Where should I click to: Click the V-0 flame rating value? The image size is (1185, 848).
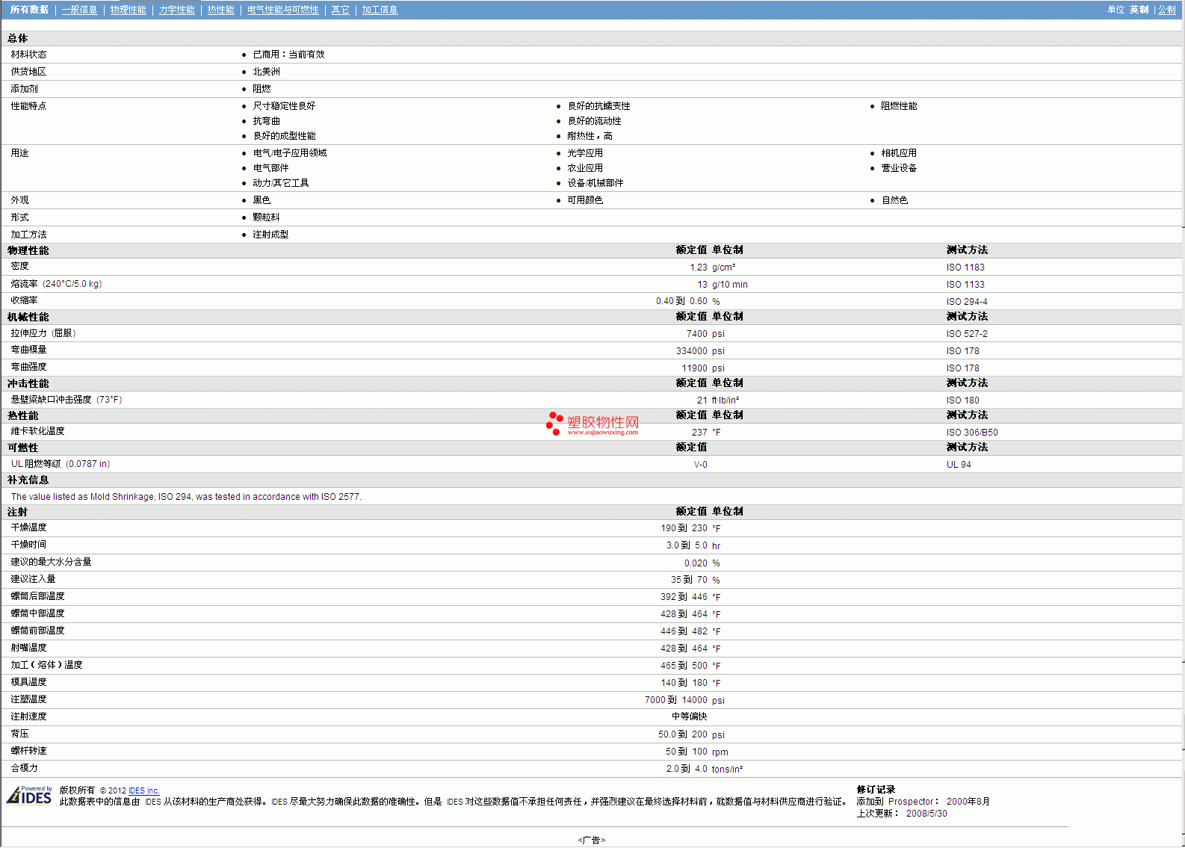tap(701, 465)
